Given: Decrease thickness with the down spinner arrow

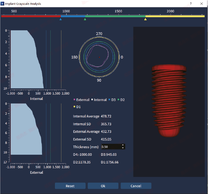Looking at the screenshot, I should (x=123, y=148).
